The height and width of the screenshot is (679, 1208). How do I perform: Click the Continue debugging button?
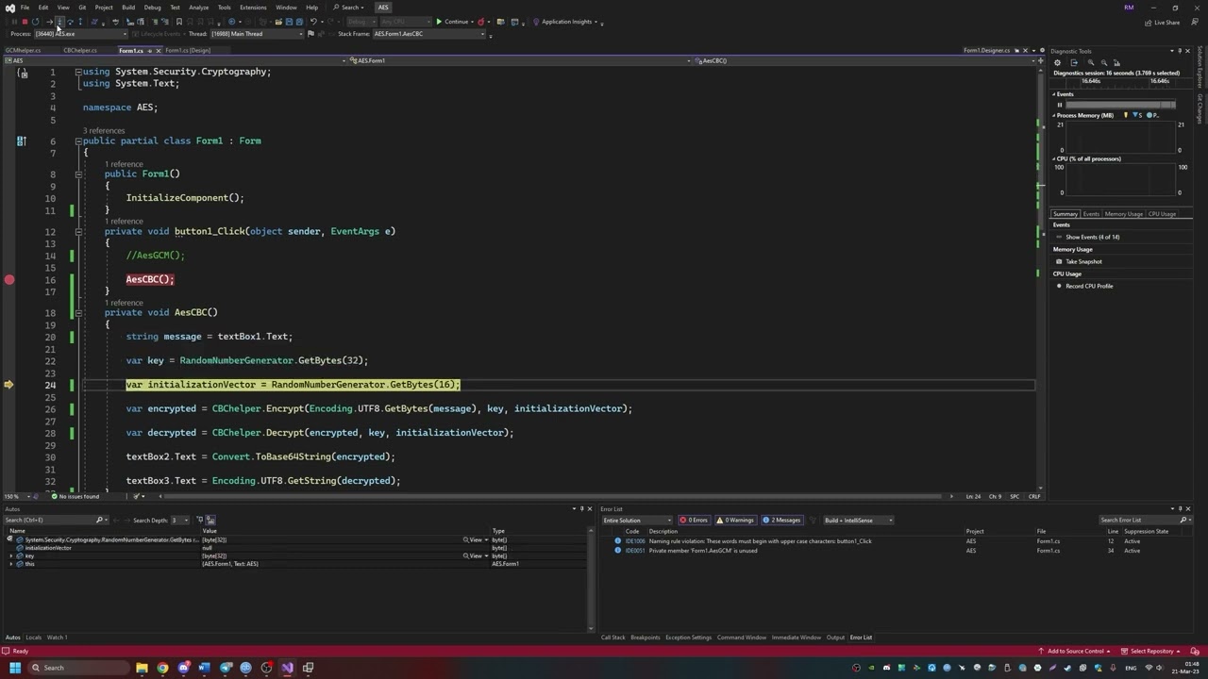[x=452, y=22]
